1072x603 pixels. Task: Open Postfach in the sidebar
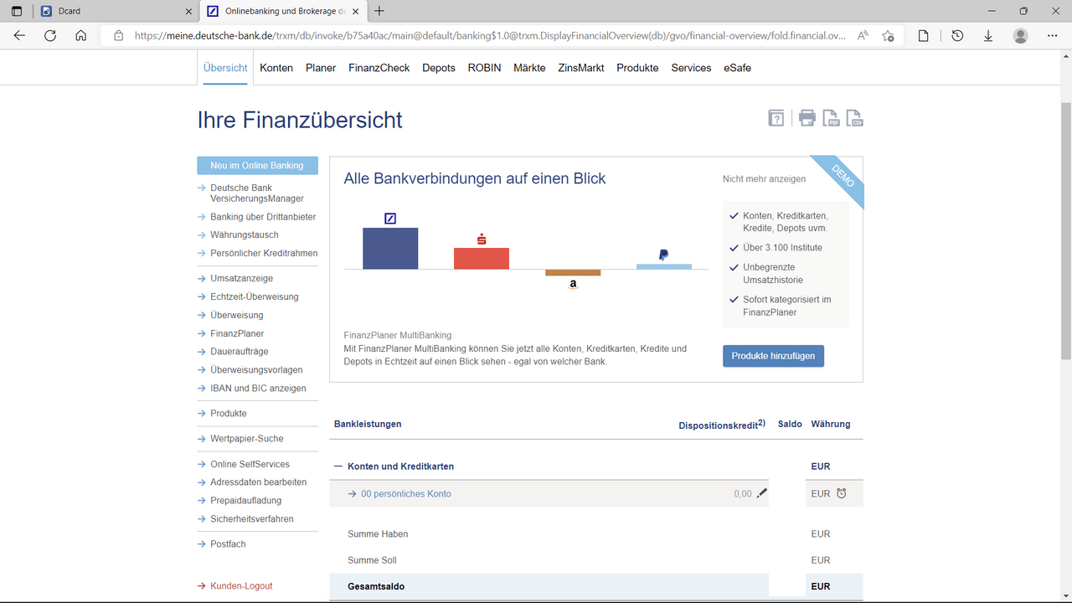coord(228,544)
